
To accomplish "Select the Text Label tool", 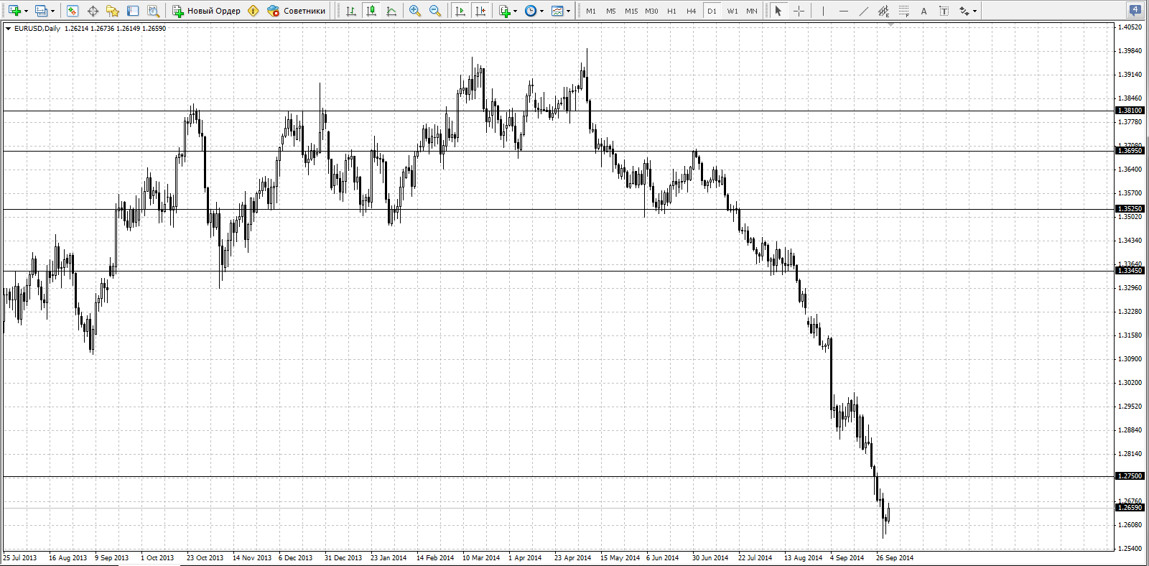I will click(x=944, y=11).
